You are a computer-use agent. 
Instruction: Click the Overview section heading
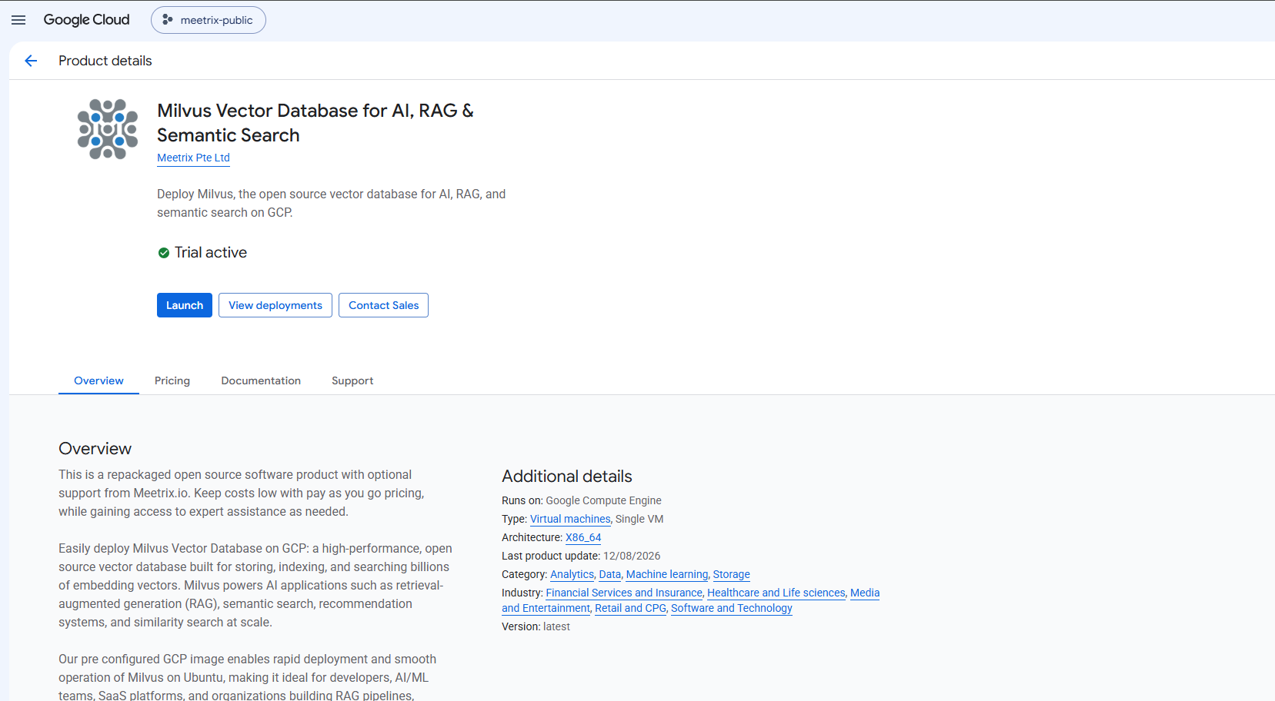coord(95,448)
